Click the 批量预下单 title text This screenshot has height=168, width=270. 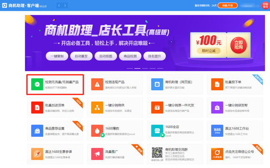pos(233,82)
